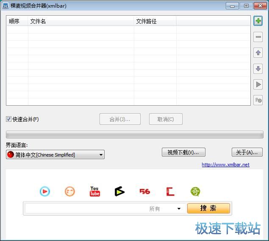Click the merge progress bar
Image resolution: width=269 pixels, height=241 pixels.
[x=135, y=135]
